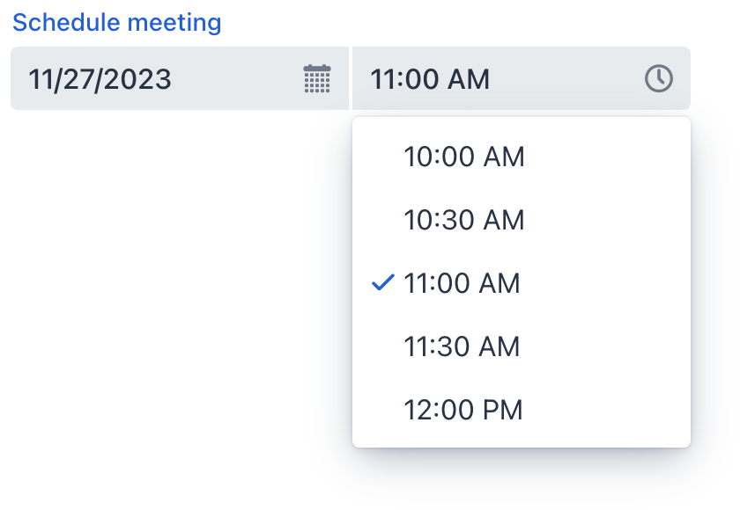
Task: Click the 11:00 AM text inside the time box
Action: click(x=432, y=78)
